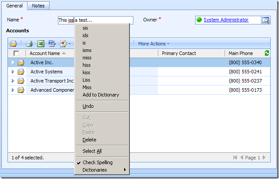Image resolution: width=279 pixels, height=179 pixels.
Task: Choose spelling suggestion 'sis'
Action: [x=102, y=28]
